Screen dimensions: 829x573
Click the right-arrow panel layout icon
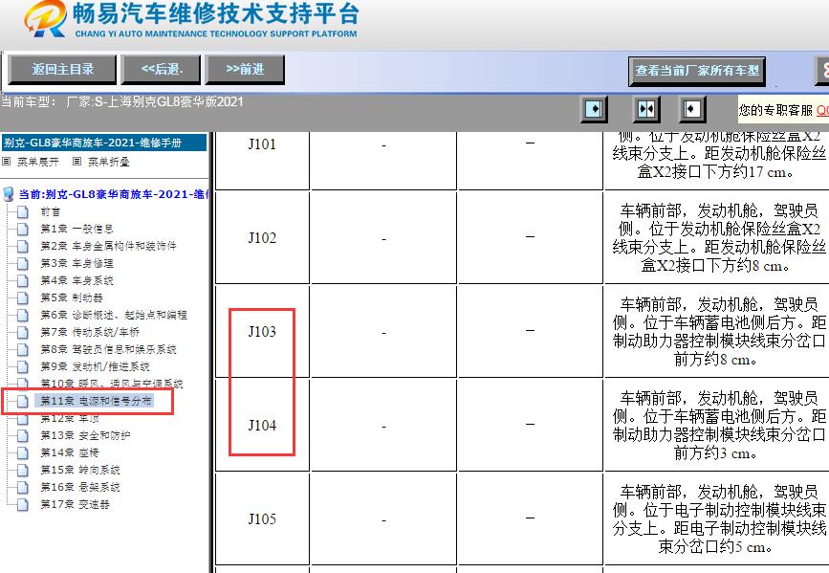(594, 109)
